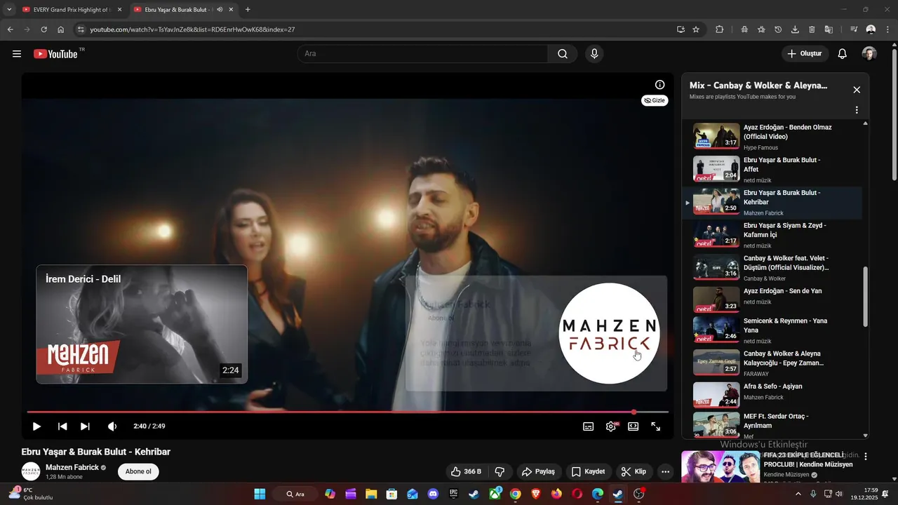898x505 pixels.
Task: Show video info card icon
Action: [659, 85]
